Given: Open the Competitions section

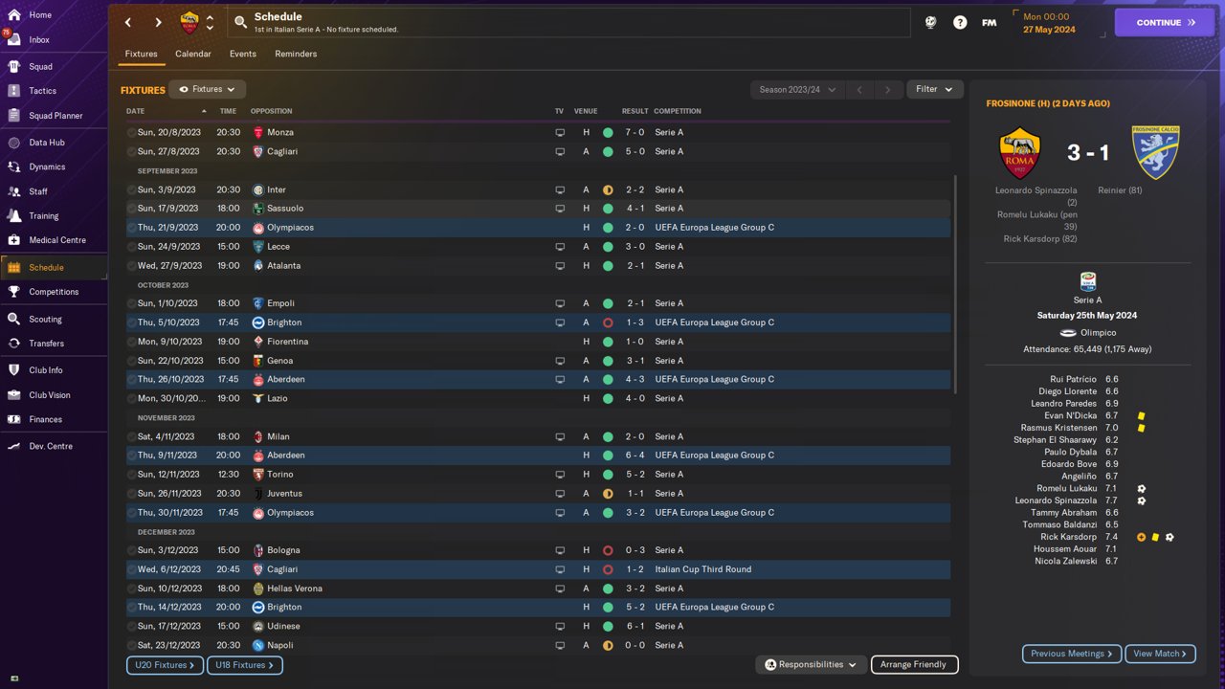Looking at the screenshot, I should (x=54, y=292).
